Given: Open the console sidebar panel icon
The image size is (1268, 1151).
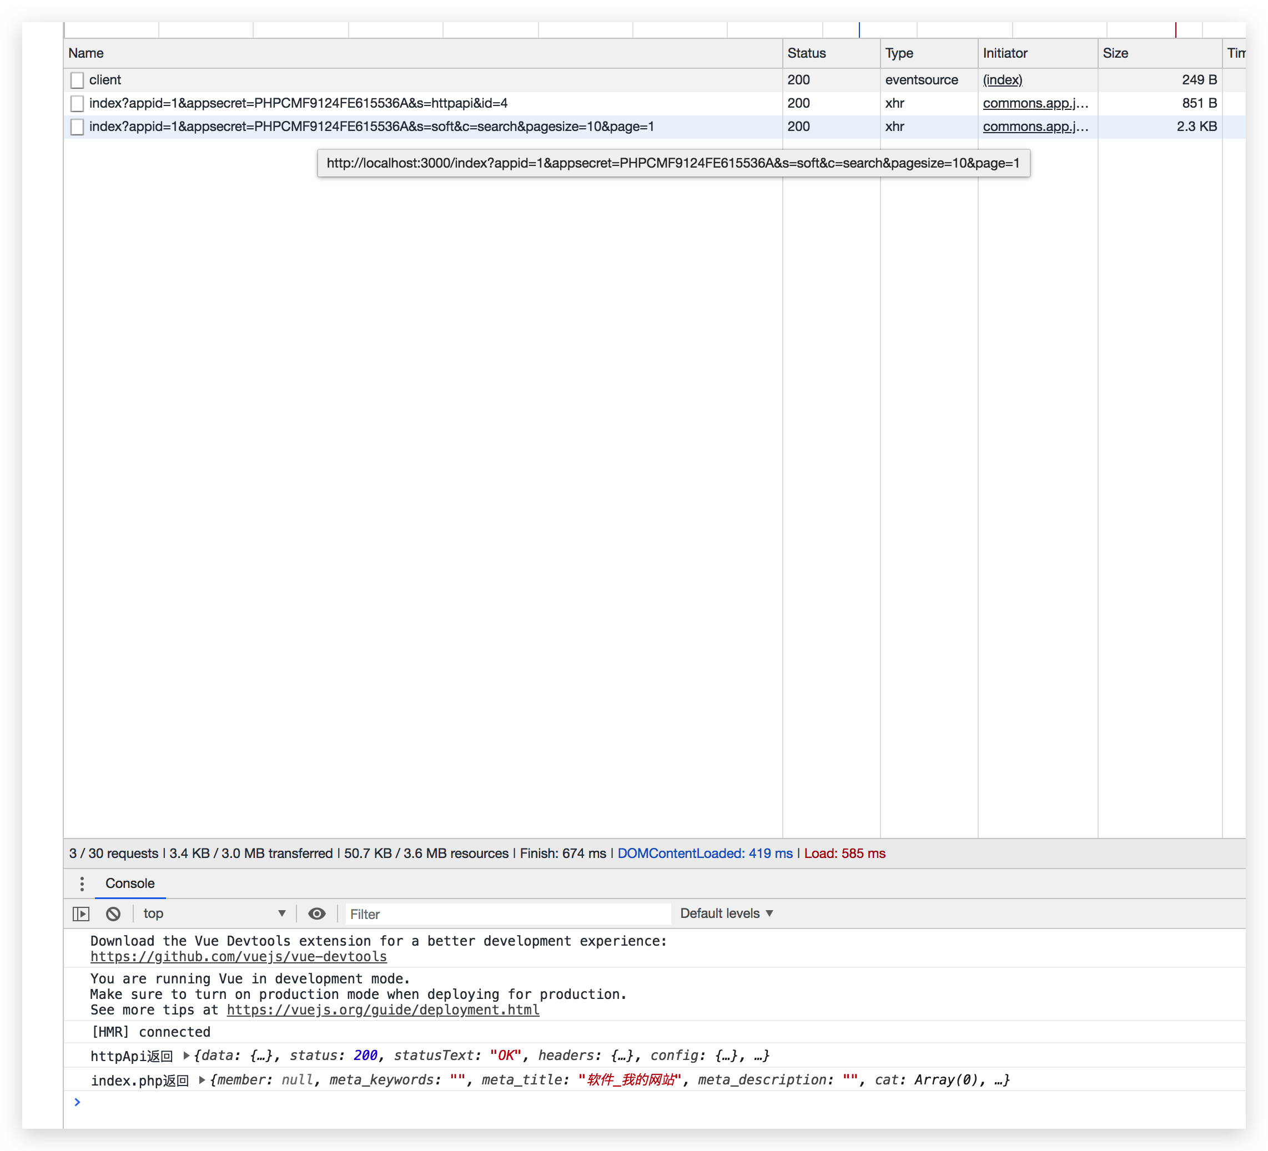Looking at the screenshot, I should (x=81, y=913).
